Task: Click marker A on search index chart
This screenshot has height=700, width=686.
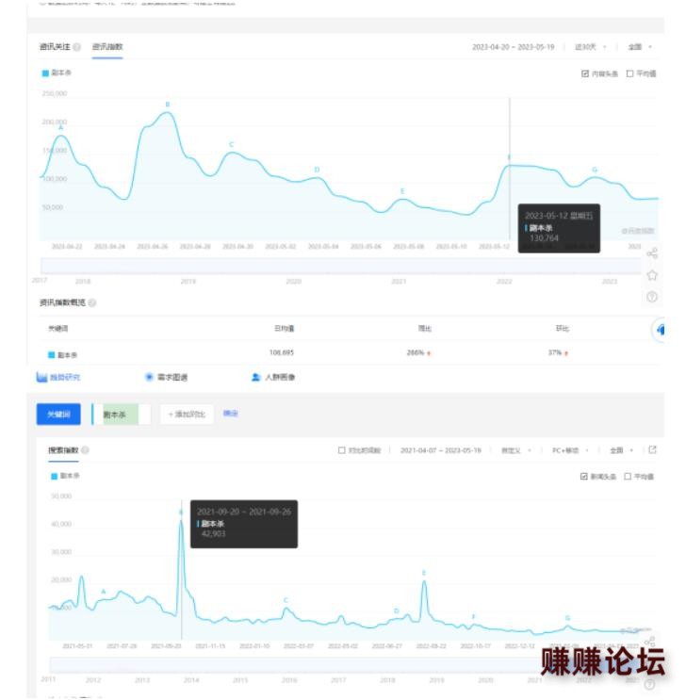Action: point(104,592)
